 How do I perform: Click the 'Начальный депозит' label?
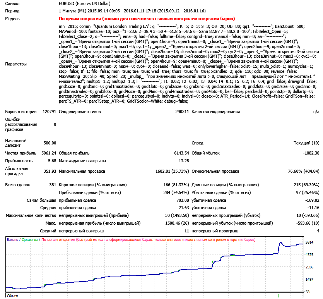[16, 143]
